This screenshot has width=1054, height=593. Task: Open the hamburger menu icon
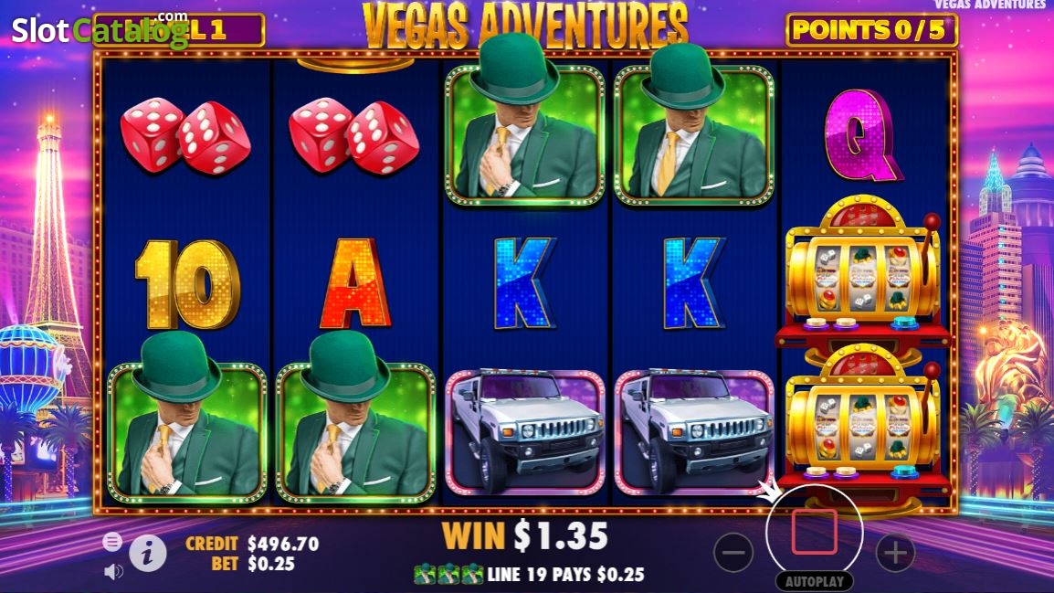click(112, 541)
